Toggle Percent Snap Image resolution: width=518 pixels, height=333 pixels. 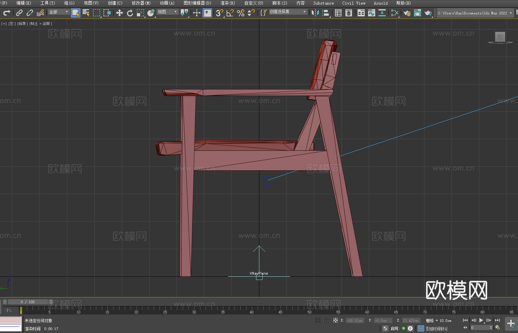click(241, 13)
